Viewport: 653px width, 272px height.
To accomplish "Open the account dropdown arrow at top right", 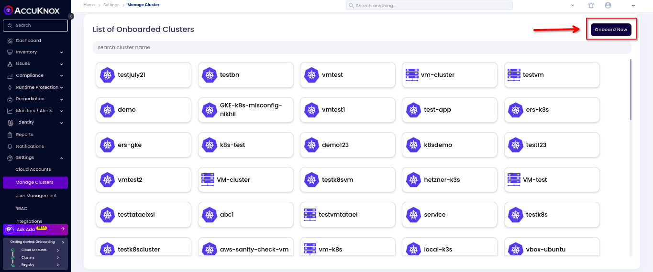I will point(633,5).
